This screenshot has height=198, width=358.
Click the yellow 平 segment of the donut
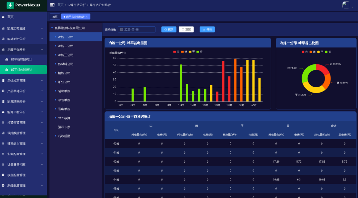pyautogui.click(x=314, y=89)
